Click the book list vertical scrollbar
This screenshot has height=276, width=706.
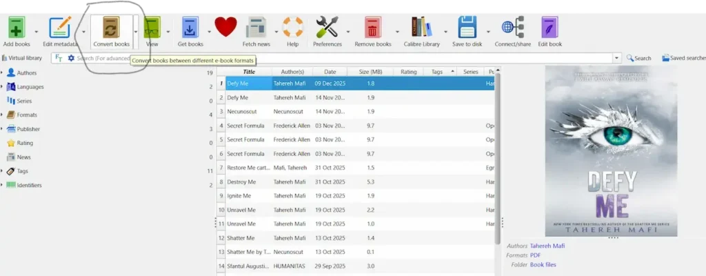[x=498, y=158]
